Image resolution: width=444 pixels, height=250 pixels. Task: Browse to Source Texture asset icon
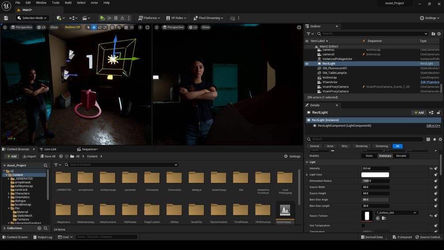click(x=383, y=218)
